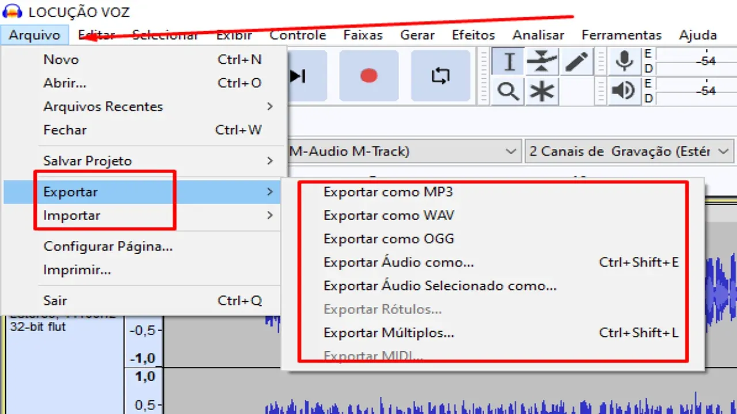Open the 2 Canais de Gravação dropdown
737x414 pixels.
(x=629, y=152)
